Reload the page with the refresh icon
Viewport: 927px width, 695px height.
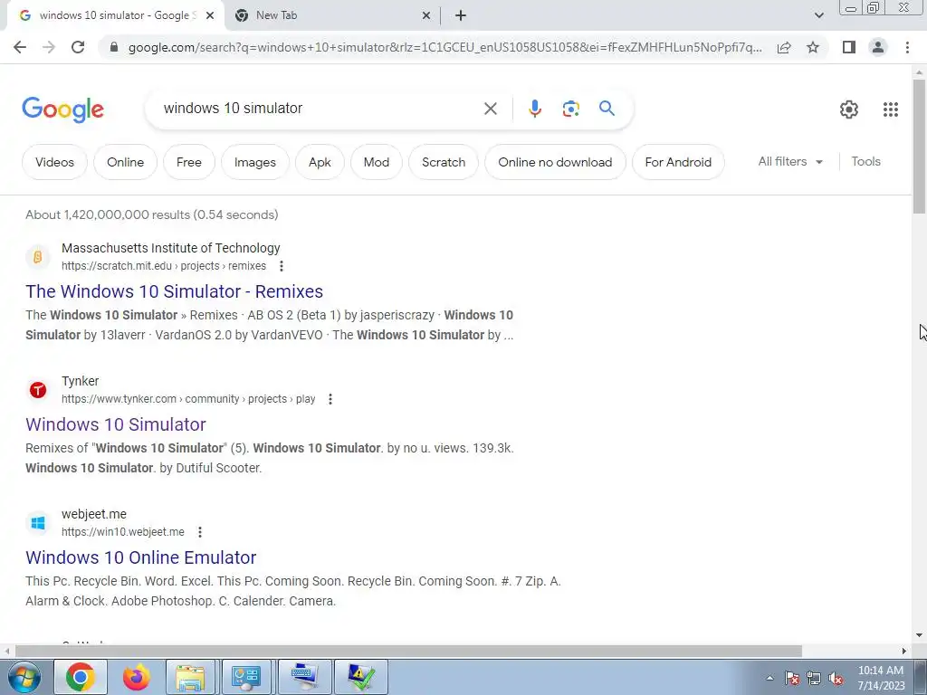(78, 47)
